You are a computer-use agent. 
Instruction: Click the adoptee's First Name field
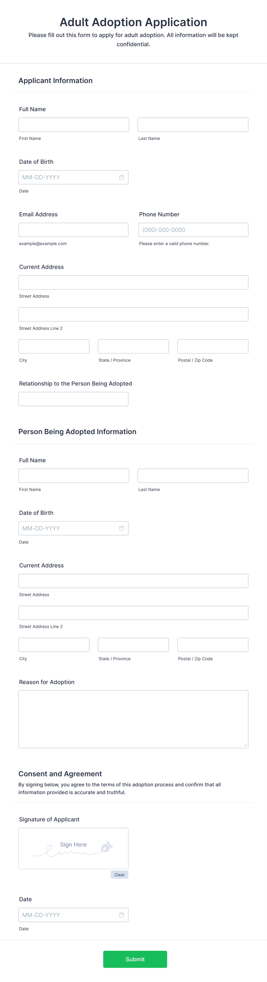[73, 475]
